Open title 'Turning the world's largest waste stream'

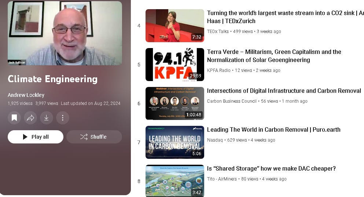click(285, 17)
